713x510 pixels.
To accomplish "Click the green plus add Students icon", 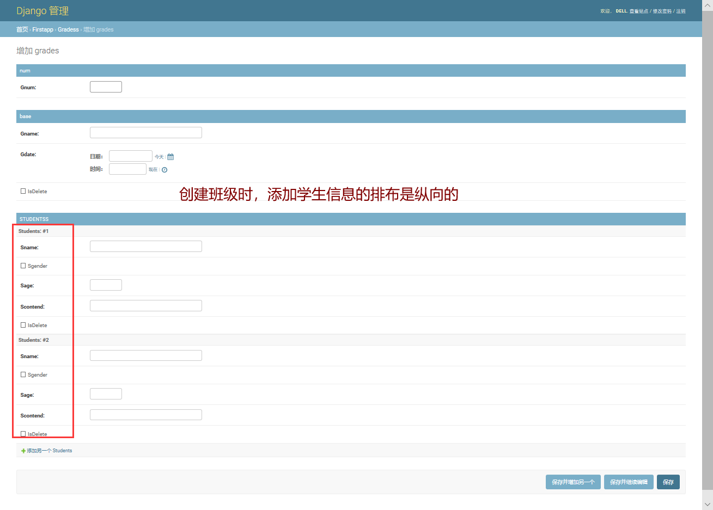I will [x=23, y=451].
